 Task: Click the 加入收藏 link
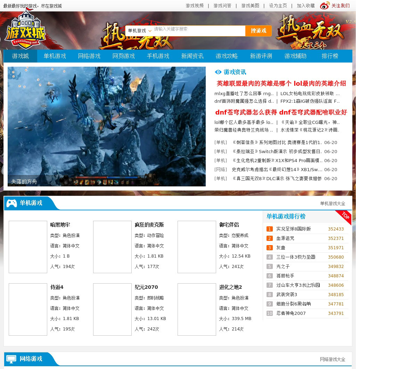306,6
